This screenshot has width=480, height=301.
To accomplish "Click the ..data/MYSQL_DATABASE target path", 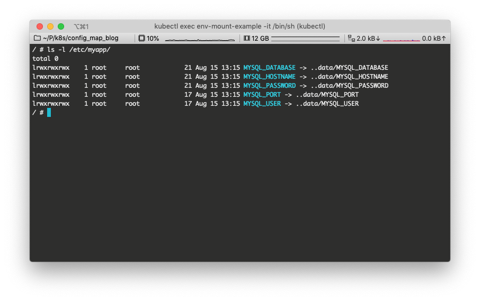I will (x=349, y=68).
